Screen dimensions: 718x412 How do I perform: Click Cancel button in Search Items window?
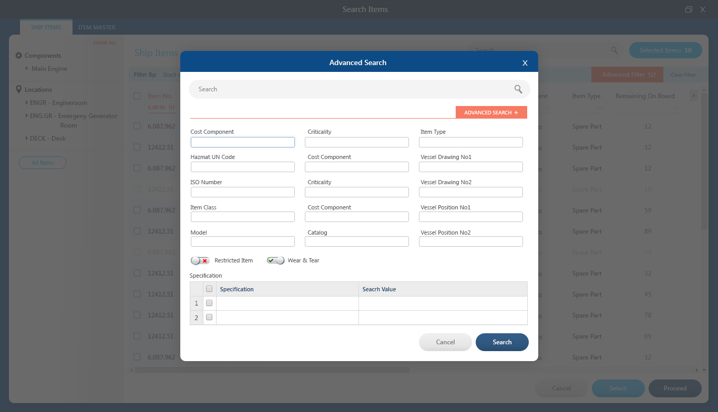(x=561, y=388)
